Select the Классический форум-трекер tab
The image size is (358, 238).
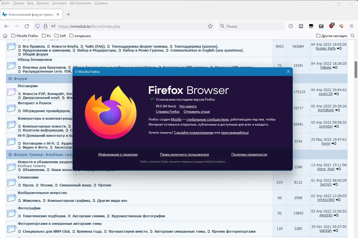31,14
